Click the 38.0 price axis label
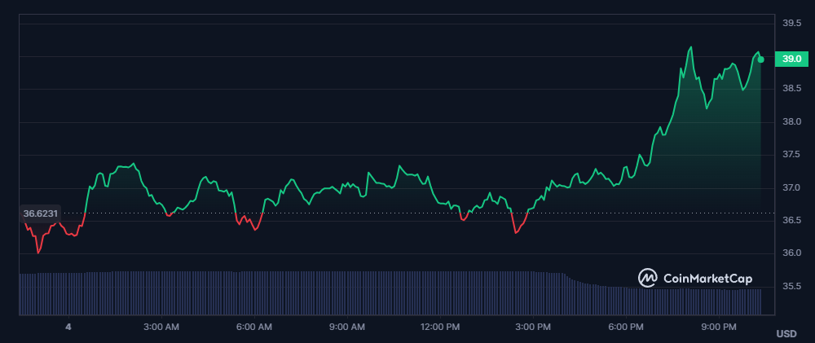This screenshot has height=343, width=815. (791, 122)
